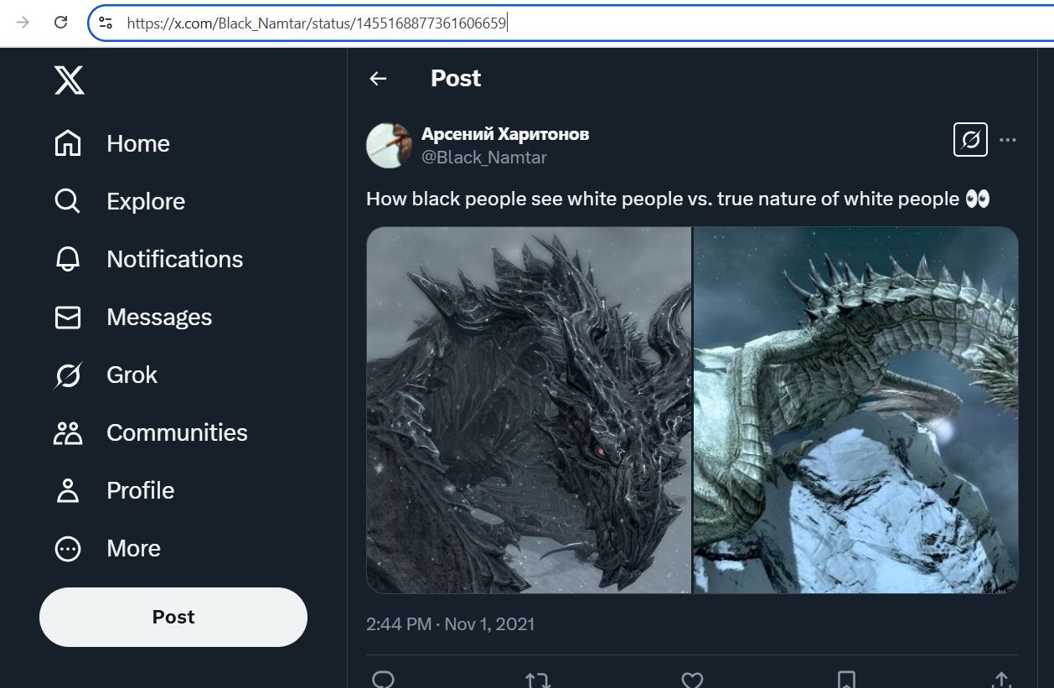Click the 2:44 PM · Nov 1, 2021 timestamp
Image resolution: width=1054 pixels, height=688 pixels.
point(450,624)
